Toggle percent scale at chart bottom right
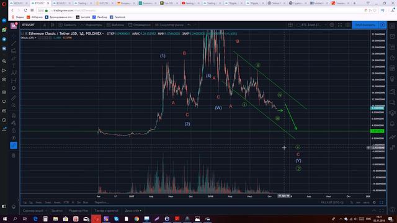This screenshot has height=223, width=397. (x=352, y=203)
